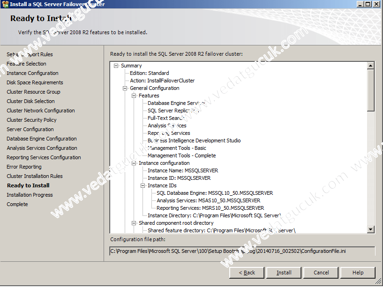383x288 pixels.
Task: Select Business Intelligence Development Studio row
Action: tap(194, 140)
